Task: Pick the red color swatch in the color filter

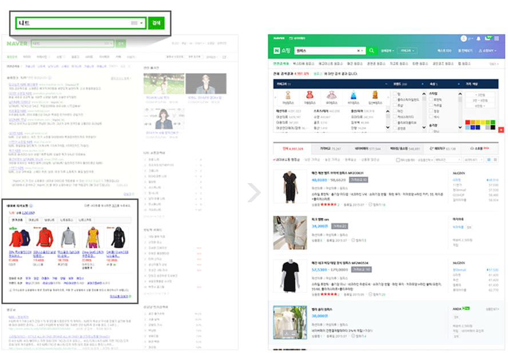Action: coord(467,122)
